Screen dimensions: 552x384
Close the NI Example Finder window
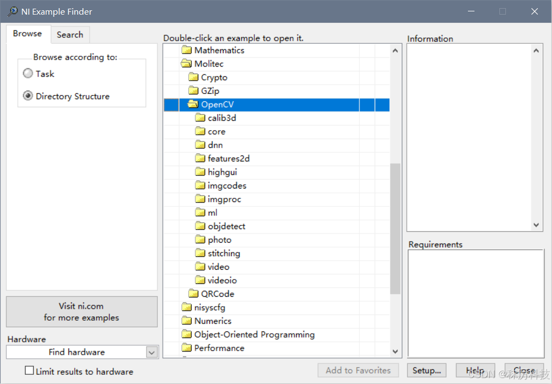coord(535,11)
